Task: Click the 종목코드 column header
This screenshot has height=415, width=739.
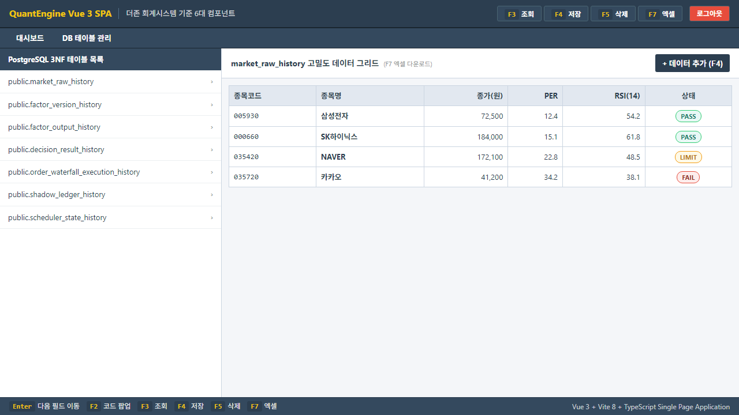Action: pyautogui.click(x=273, y=96)
